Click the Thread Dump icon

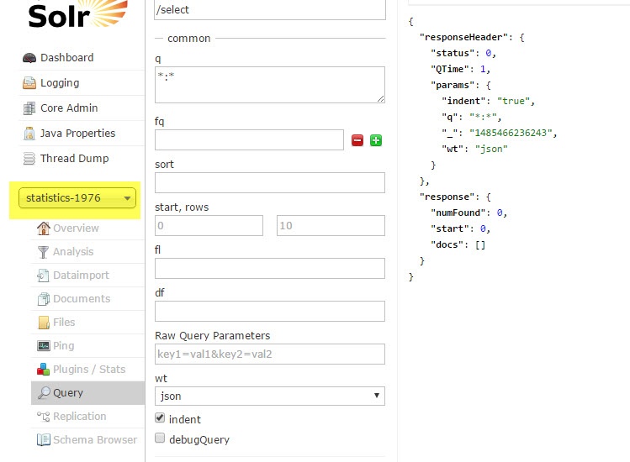[x=29, y=159]
